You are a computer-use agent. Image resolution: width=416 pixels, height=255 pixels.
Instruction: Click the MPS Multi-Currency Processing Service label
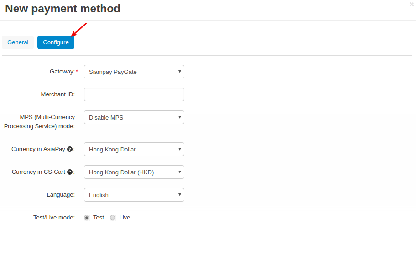click(40, 122)
